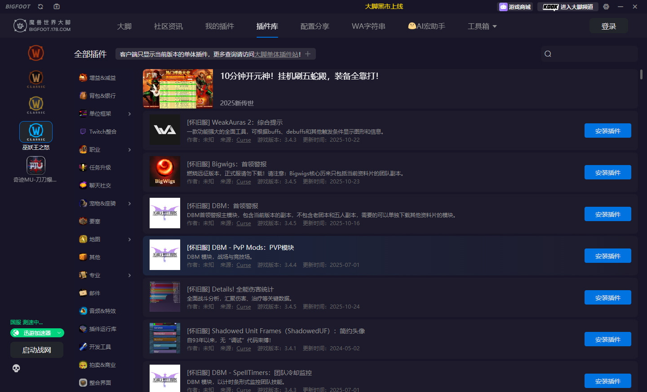Click the 登录 login button

point(609,26)
